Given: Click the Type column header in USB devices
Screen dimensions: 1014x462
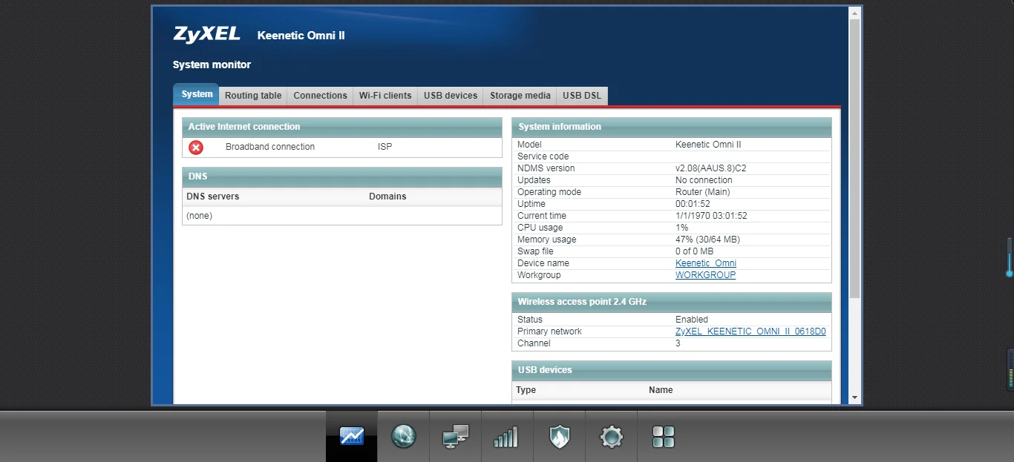Looking at the screenshot, I should 526,390.
